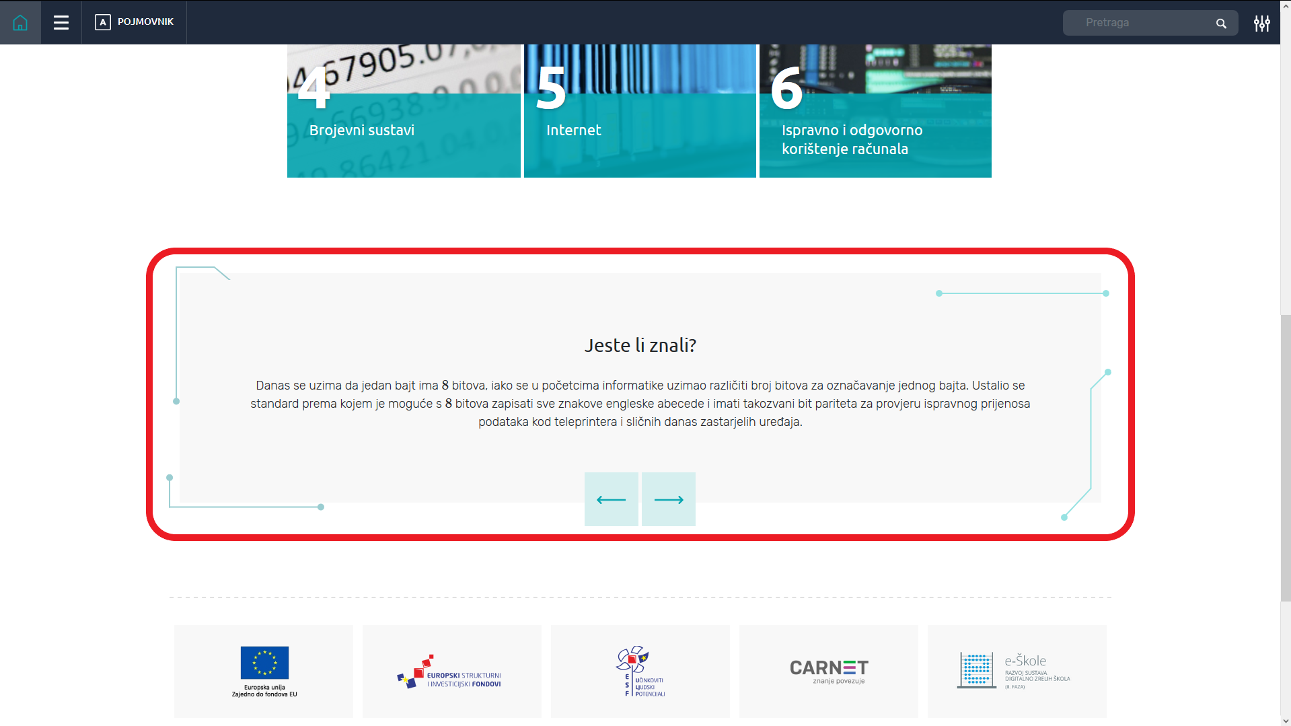Click the e-Škole logo
1291x726 pixels.
[1016, 671]
